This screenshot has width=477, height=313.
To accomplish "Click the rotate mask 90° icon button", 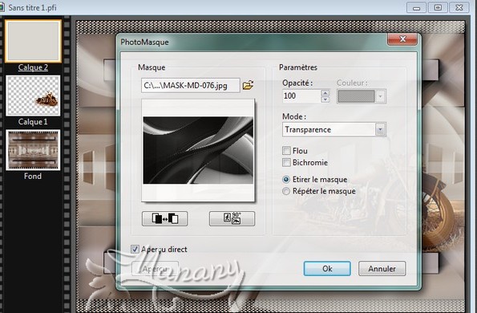I will click(232, 218).
